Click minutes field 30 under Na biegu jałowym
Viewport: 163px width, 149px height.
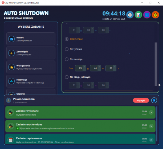(88, 85)
